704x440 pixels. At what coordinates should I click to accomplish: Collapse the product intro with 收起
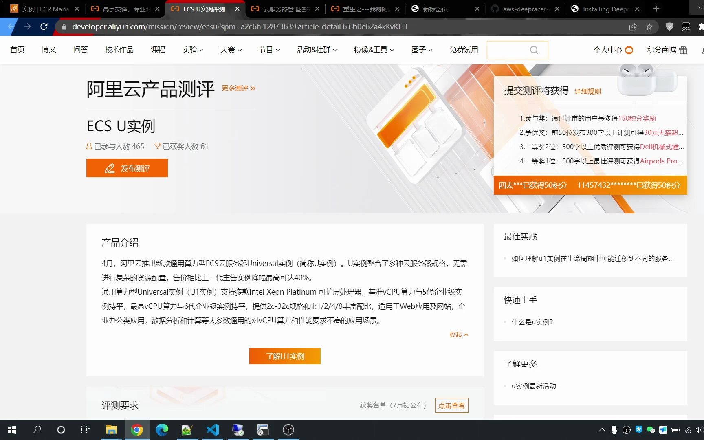pos(459,335)
